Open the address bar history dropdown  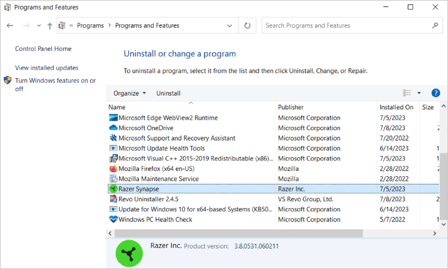click(230, 25)
